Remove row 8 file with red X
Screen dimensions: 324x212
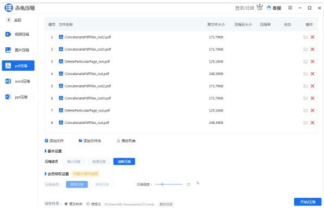pos(313,122)
